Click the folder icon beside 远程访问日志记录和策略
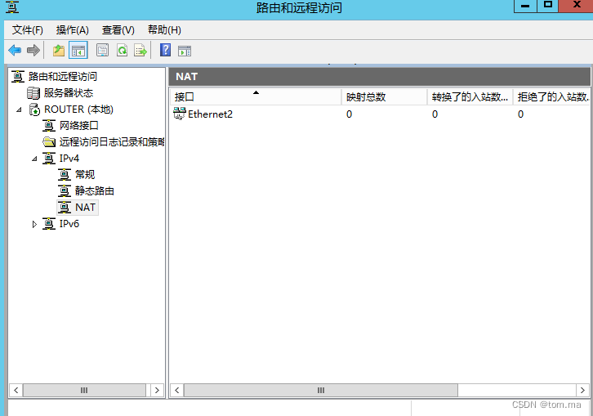The image size is (593, 416). pyautogui.click(x=49, y=141)
